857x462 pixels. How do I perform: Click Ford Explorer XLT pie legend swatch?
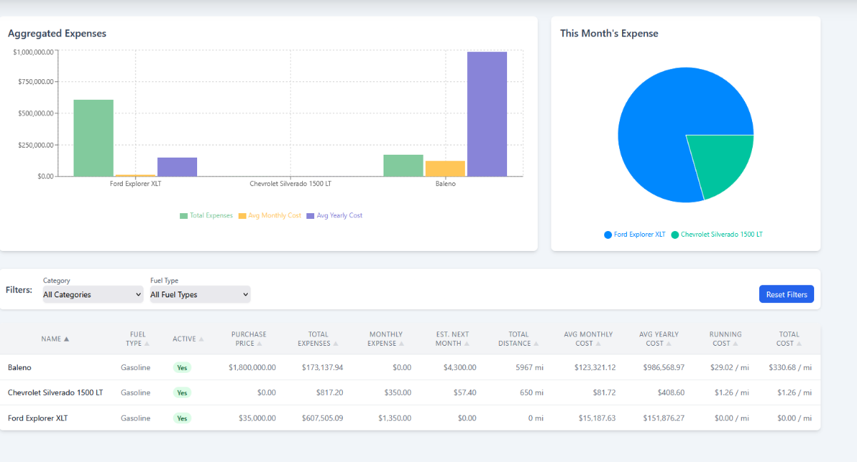[x=608, y=235]
